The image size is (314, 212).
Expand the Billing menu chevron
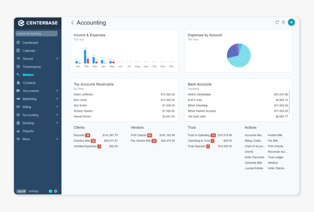57,107
